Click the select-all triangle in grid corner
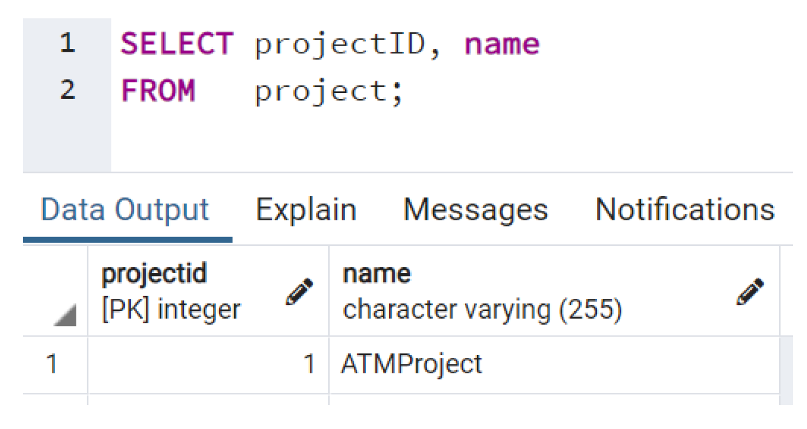Screen dimensions: 807x429 coord(65,317)
